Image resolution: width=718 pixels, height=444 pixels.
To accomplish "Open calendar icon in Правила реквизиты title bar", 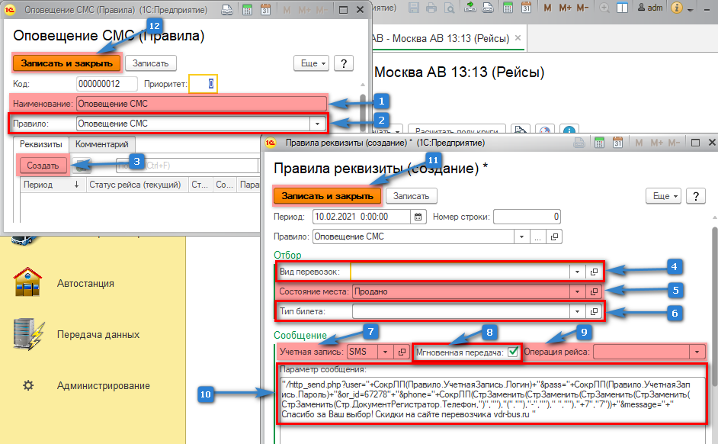I will coord(617,143).
